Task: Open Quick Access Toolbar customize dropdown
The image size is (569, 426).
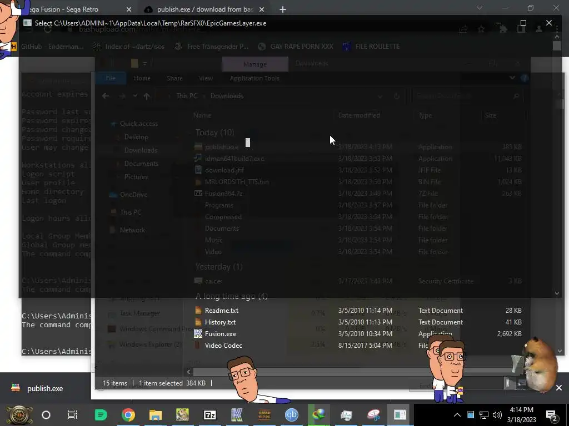Action: (x=145, y=63)
